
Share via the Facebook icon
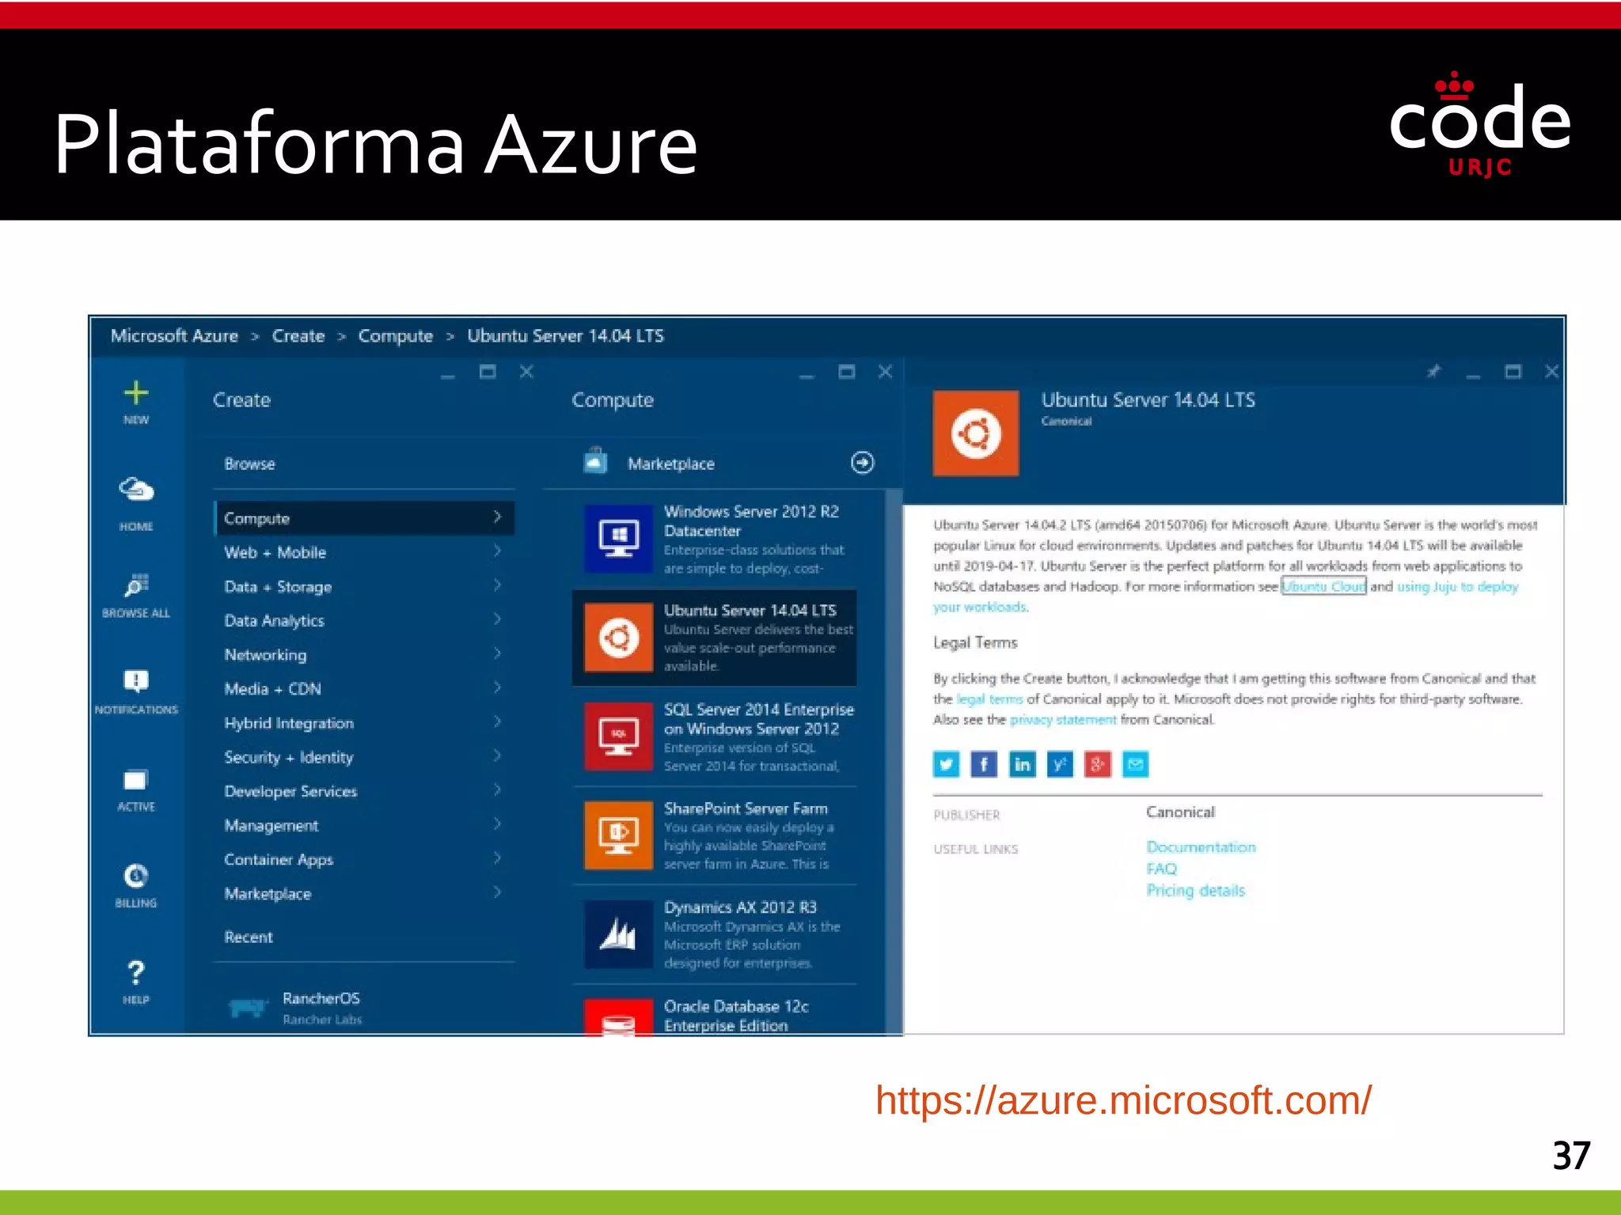coord(984,764)
